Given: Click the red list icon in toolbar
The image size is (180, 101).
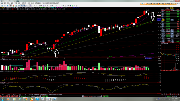Looking at the screenshot, I should (2, 6).
